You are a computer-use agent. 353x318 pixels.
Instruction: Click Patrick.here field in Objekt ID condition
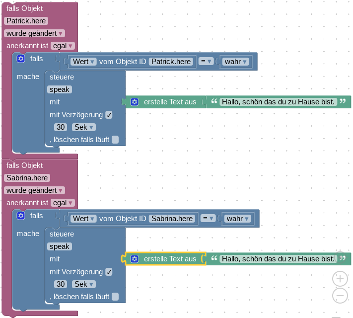coord(171,62)
